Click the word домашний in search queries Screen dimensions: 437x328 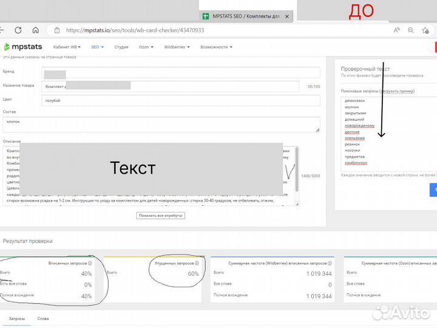[x=354, y=120]
